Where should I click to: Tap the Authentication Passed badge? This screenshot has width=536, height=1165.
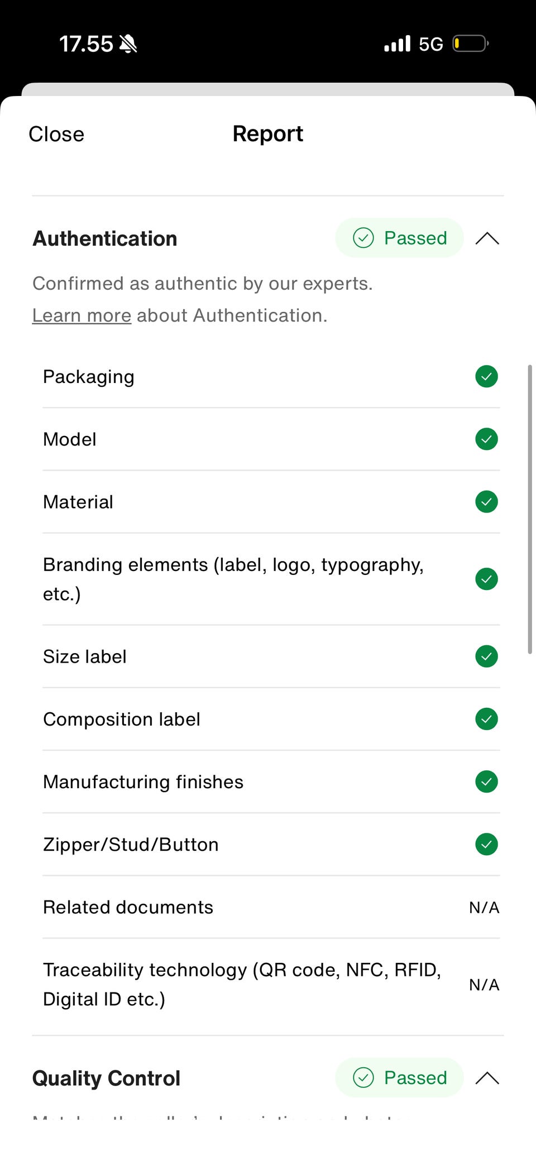pyautogui.click(x=399, y=238)
